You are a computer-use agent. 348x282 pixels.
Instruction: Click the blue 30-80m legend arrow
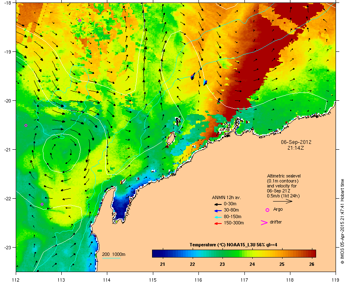218,210
